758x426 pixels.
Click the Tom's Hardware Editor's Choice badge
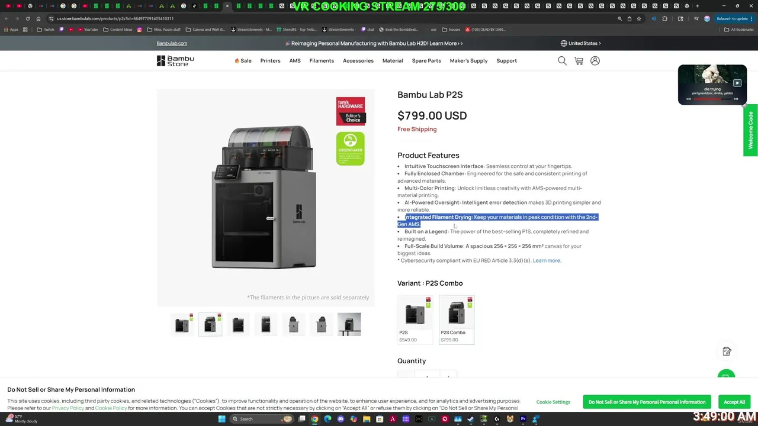351,111
